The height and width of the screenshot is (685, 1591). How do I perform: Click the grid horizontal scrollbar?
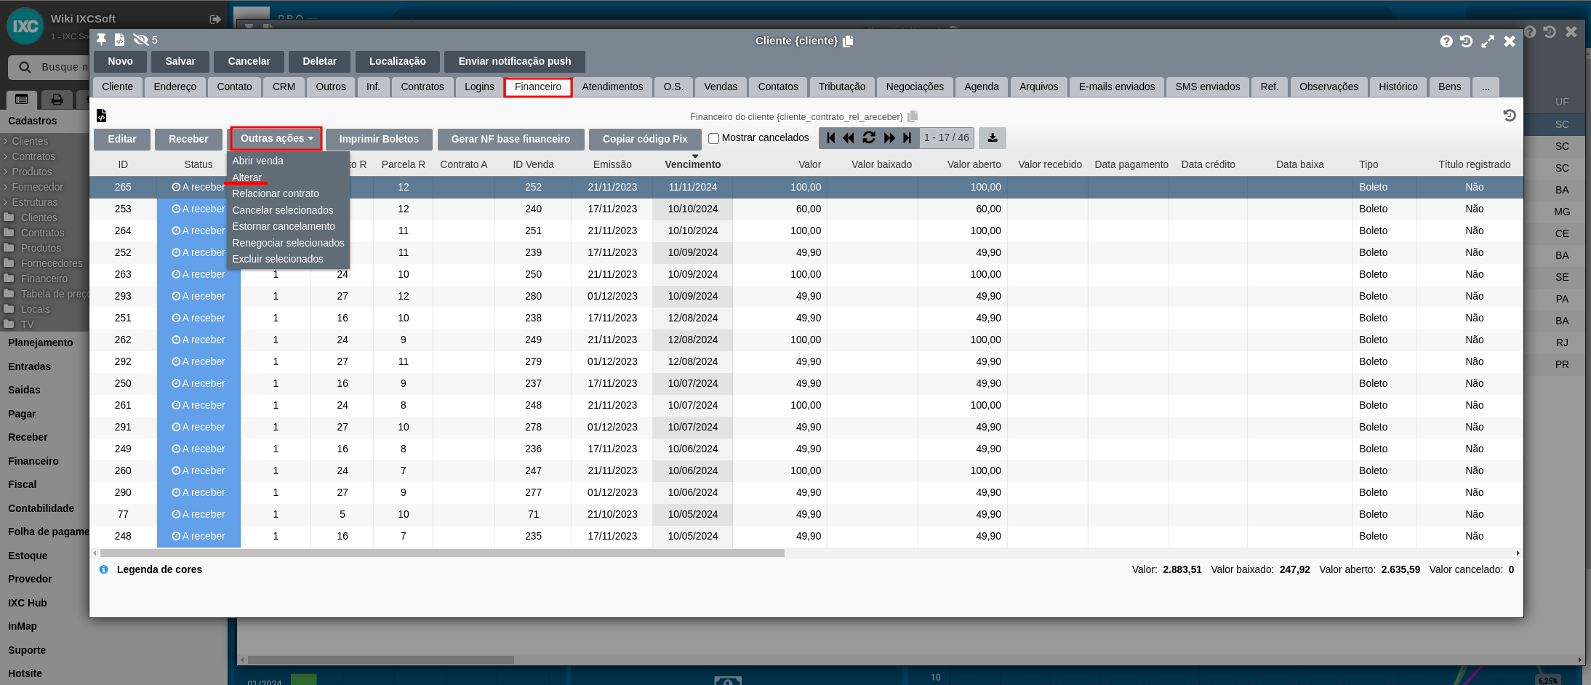441,553
